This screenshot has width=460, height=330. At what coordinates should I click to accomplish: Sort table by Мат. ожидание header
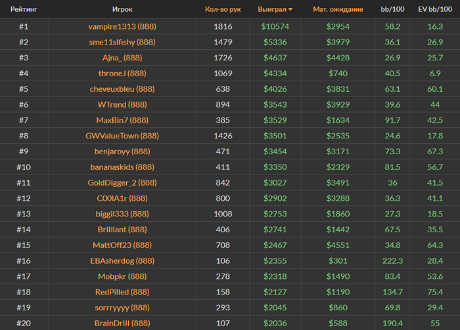coord(337,9)
